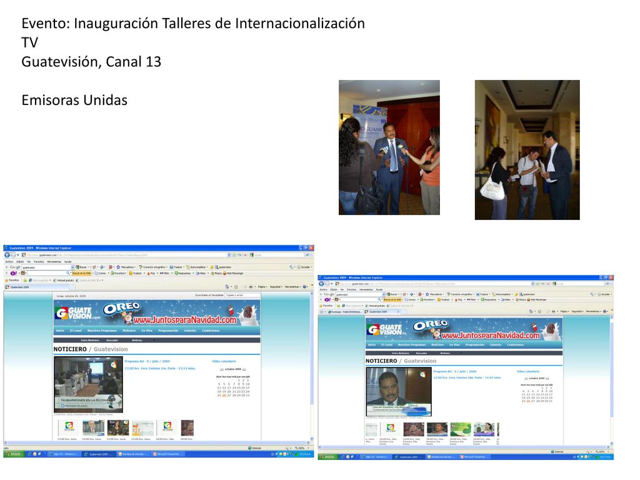The width and height of the screenshot is (640, 480).
Task: Click the Inicio start button in the right screenshot taskbar
Action: click(x=329, y=457)
